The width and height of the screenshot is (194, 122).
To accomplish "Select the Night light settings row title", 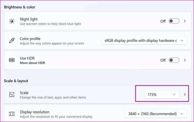I will (x=29, y=19).
